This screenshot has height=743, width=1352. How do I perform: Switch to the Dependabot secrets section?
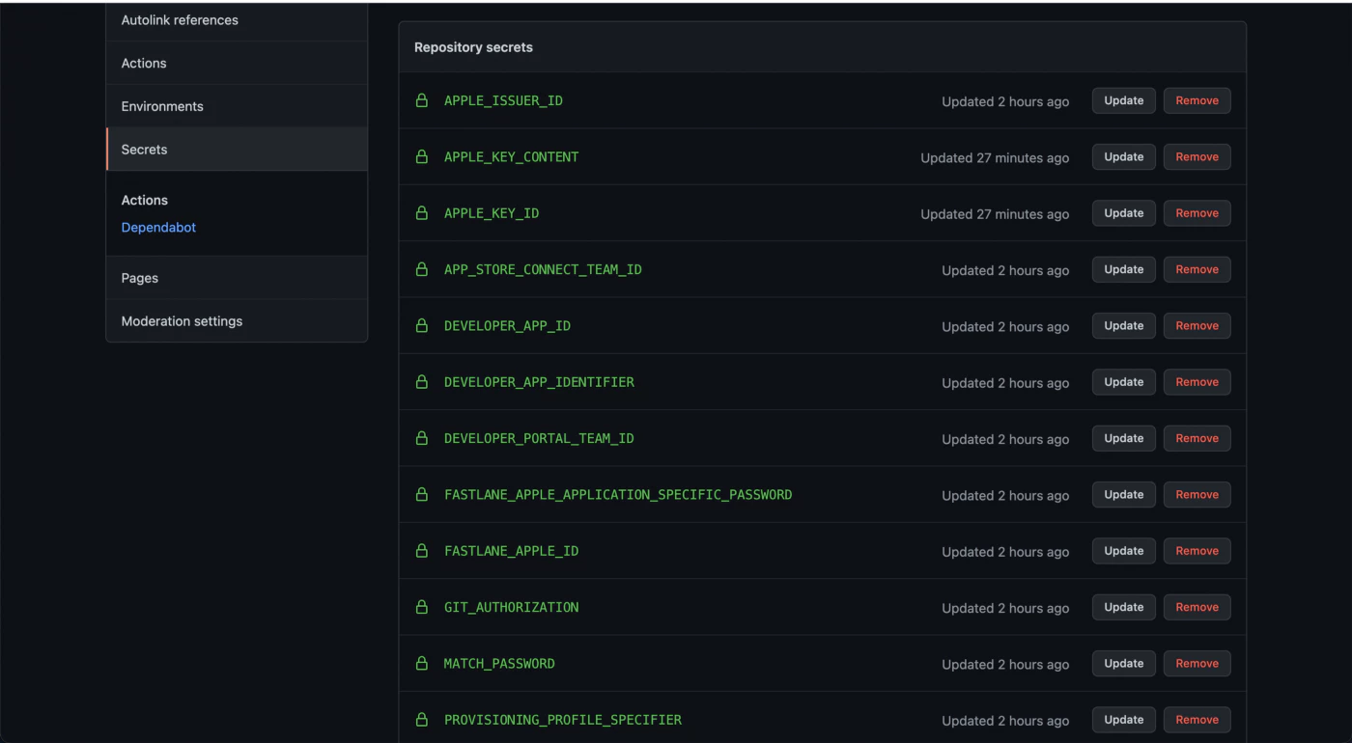(x=158, y=227)
